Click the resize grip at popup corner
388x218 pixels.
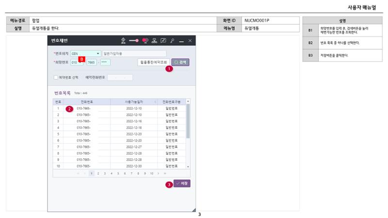pyautogui.click(x=194, y=210)
